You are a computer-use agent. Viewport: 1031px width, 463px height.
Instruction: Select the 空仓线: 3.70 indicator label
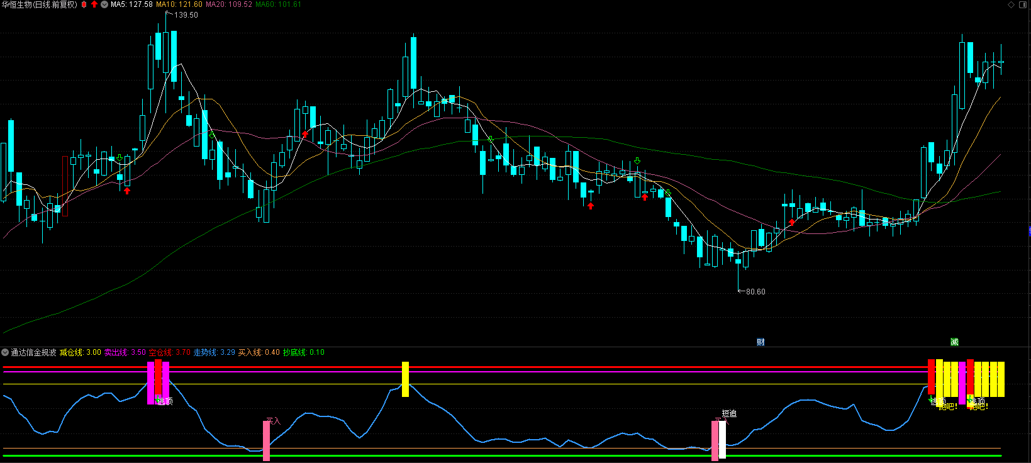coord(170,352)
